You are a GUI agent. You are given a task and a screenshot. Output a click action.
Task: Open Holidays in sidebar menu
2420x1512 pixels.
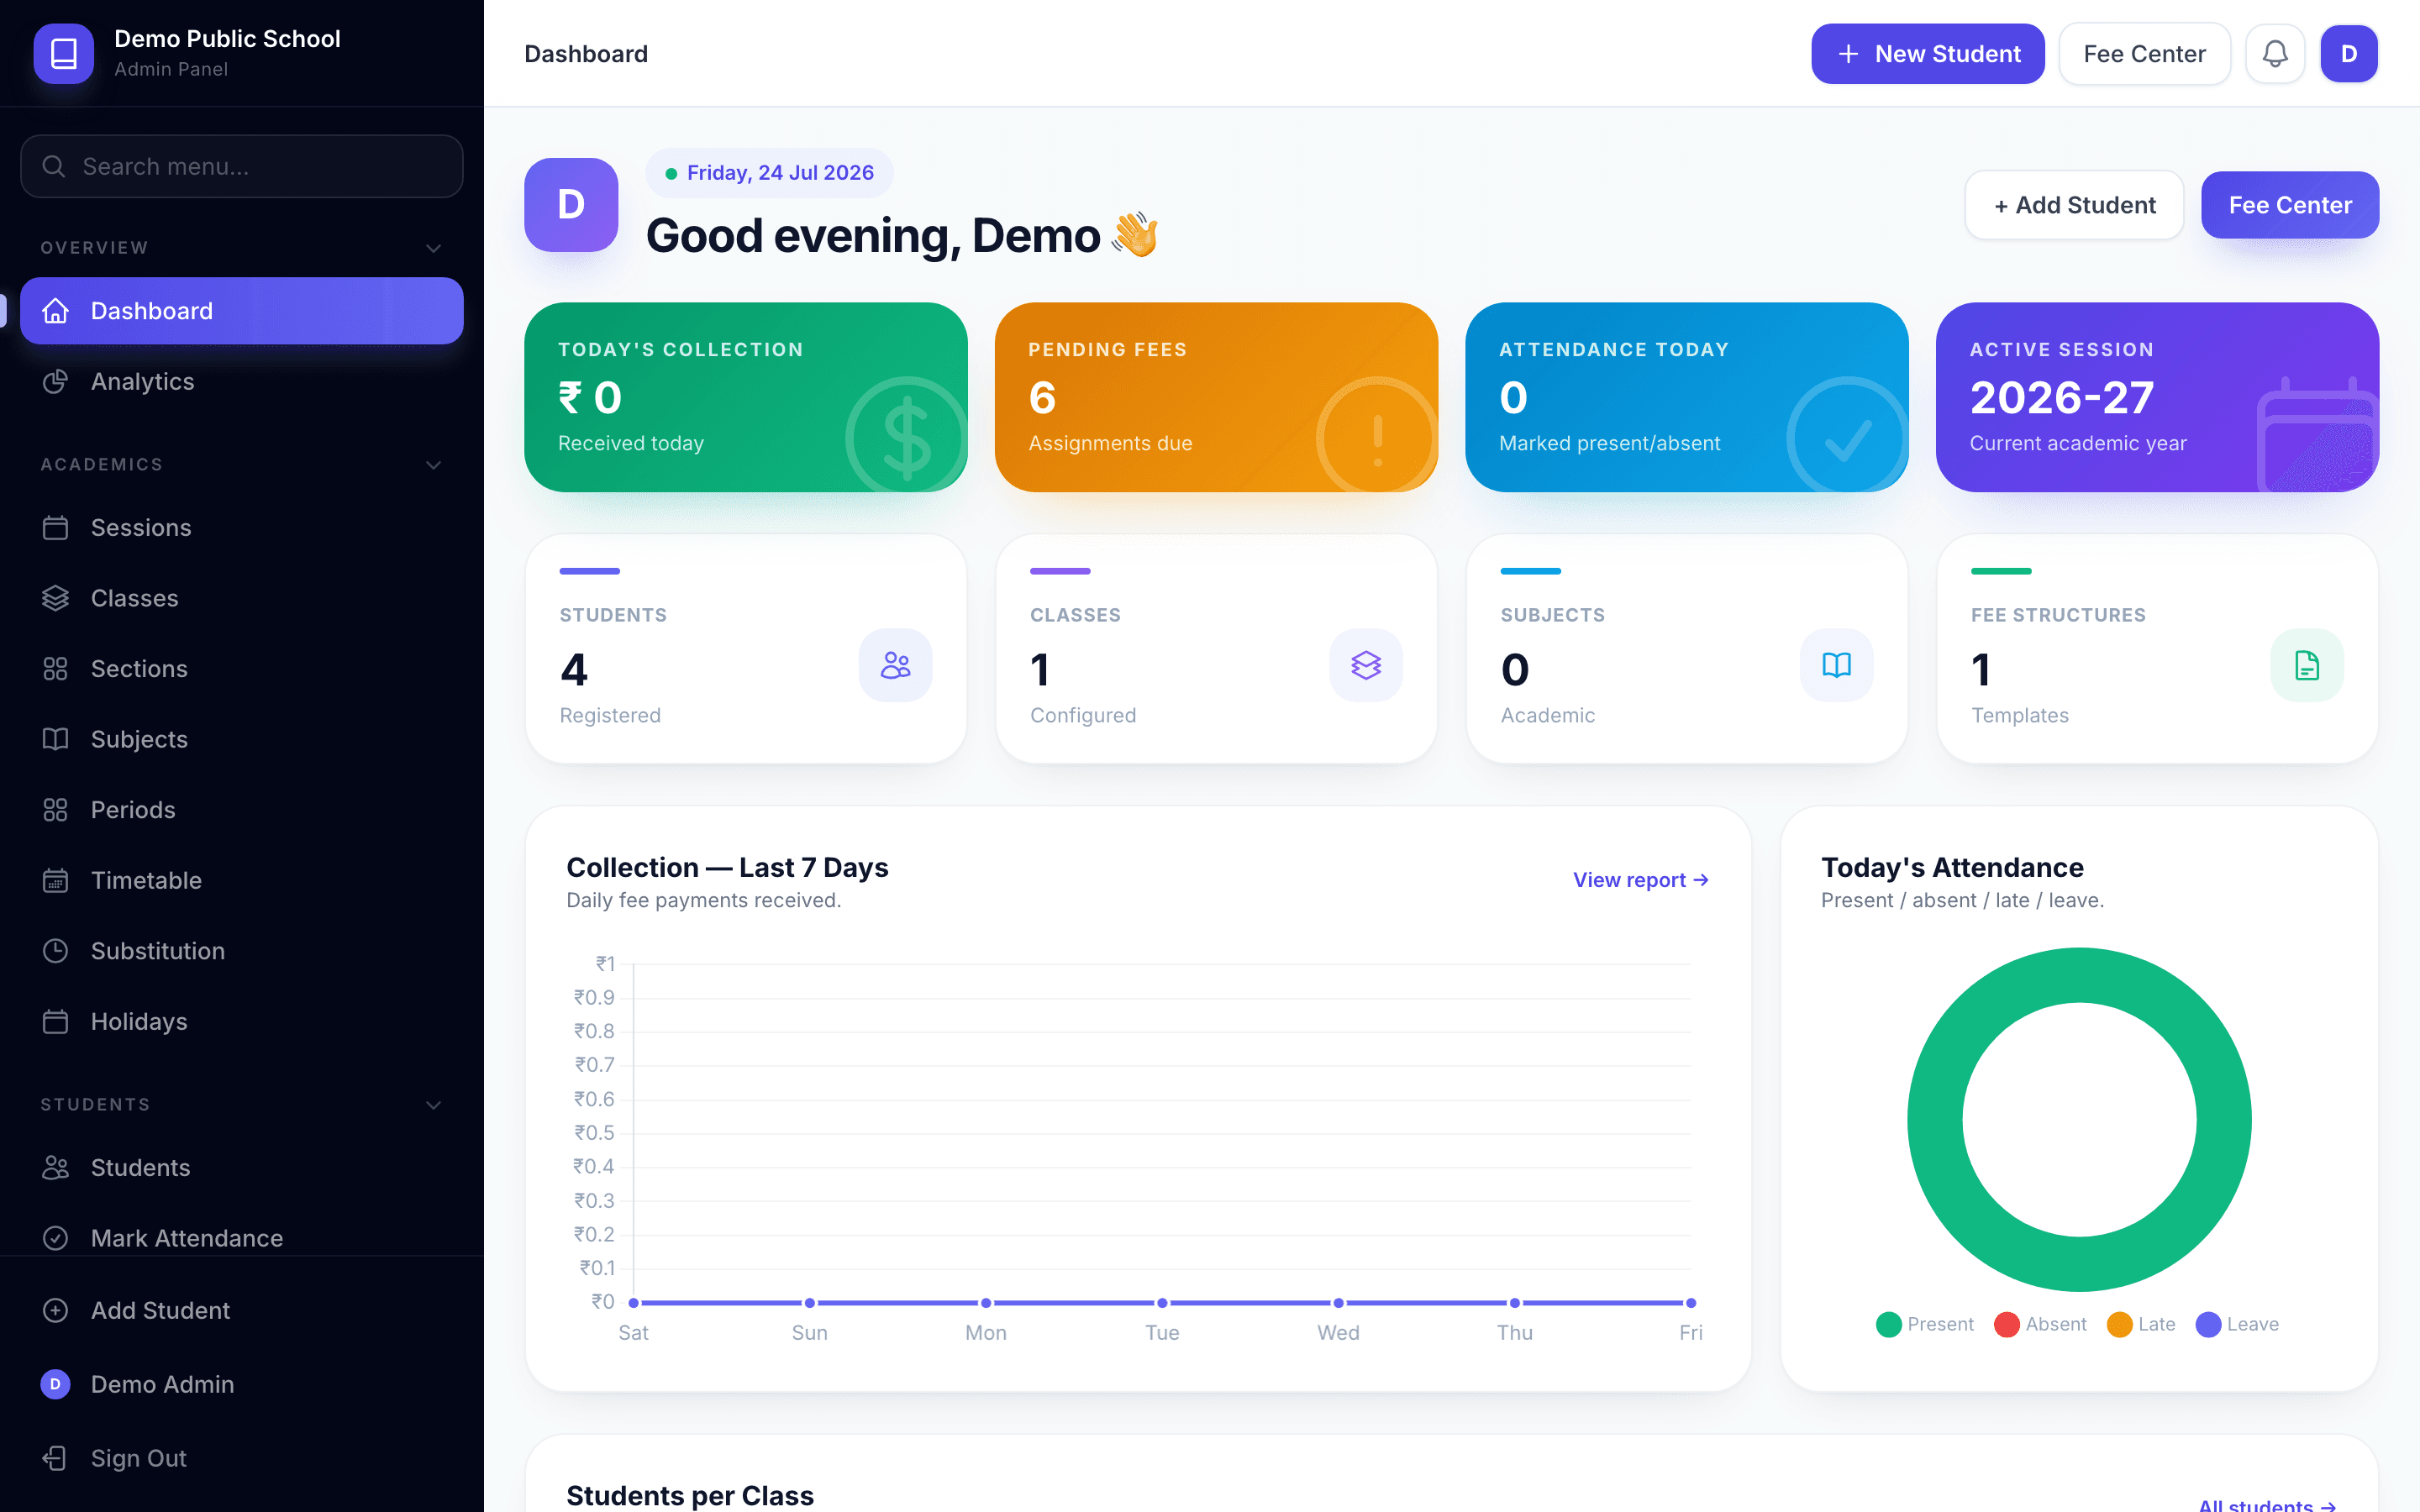coord(242,1022)
